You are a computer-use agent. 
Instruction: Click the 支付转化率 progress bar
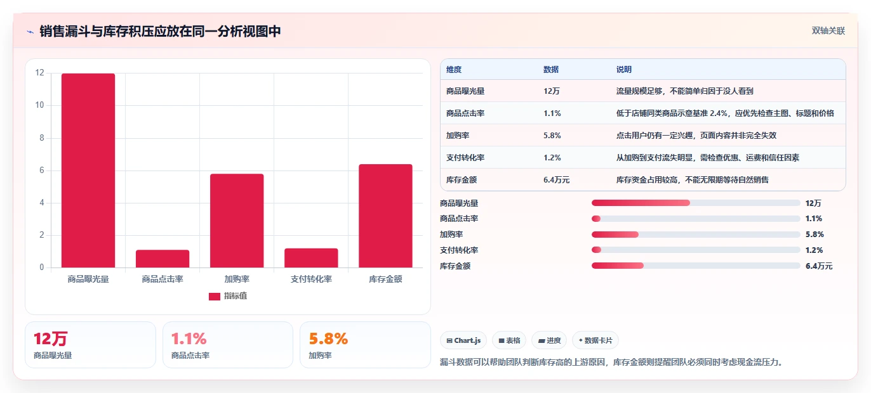pyautogui.click(x=696, y=250)
